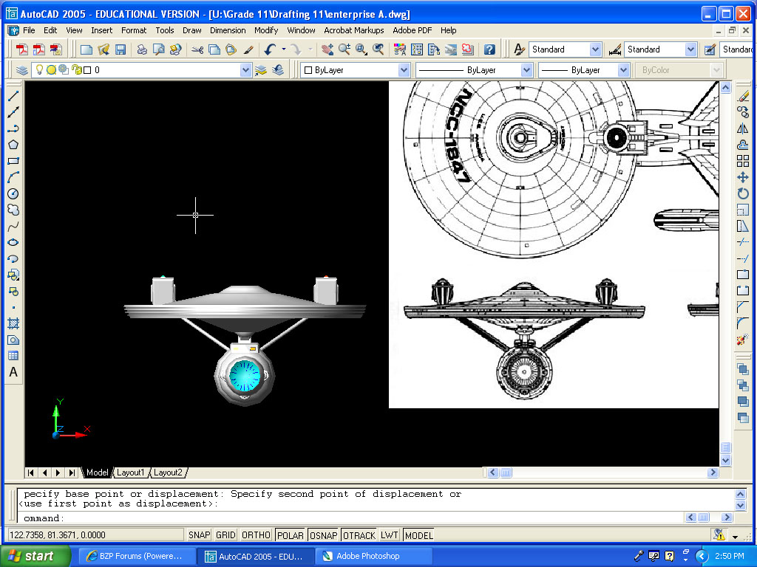Open the Standard dimension style dropdown
The image size is (757, 567).
pos(690,49)
